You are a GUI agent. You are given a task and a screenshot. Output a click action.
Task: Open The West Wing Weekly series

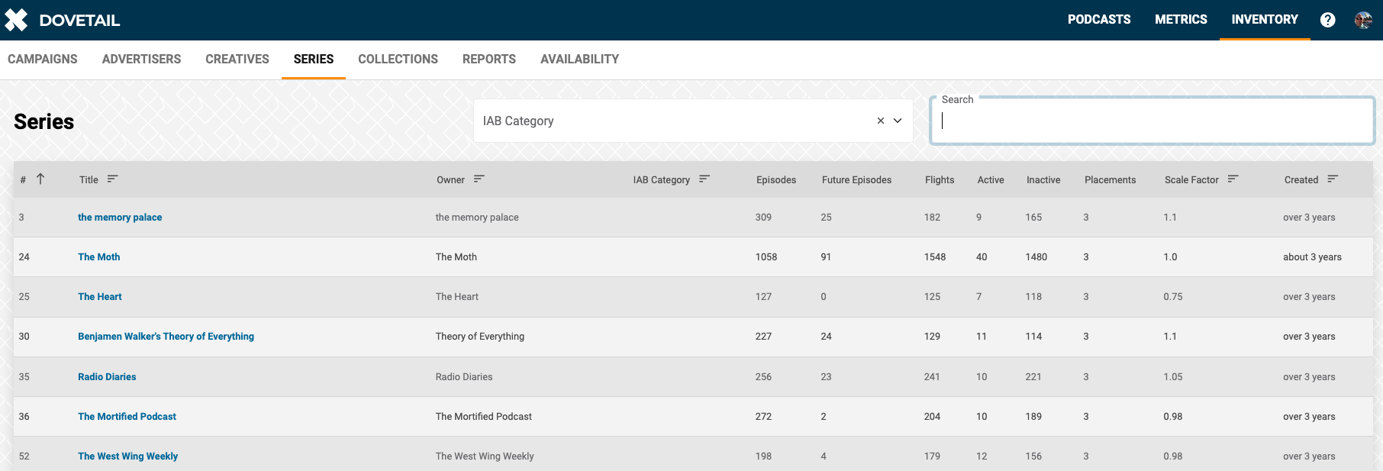pos(127,456)
